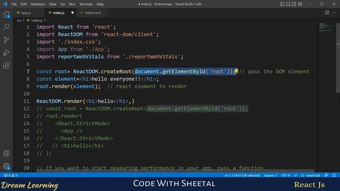340x191 pixels.
Task: Click the '// pass the DOM element' comment
Action: [274, 72]
